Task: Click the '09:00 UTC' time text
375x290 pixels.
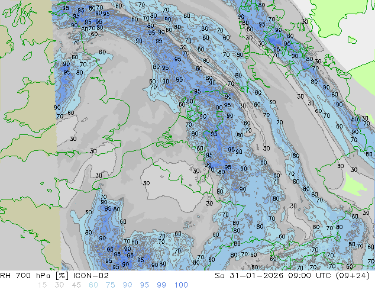Action: [309, 276]
